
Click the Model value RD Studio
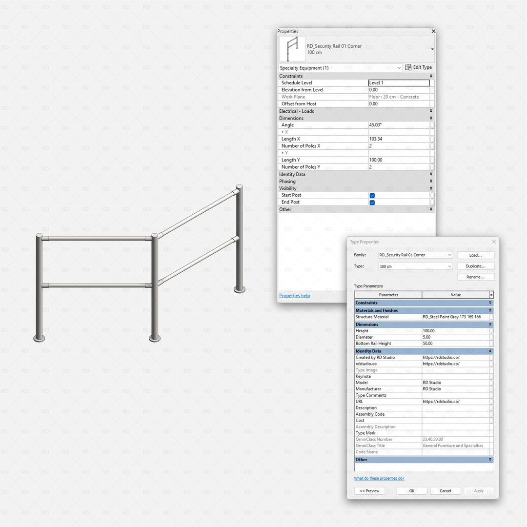click(x=455, y=383)
